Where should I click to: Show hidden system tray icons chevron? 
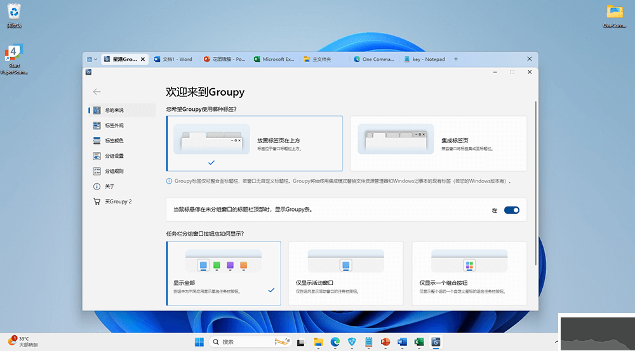[556, 341]
